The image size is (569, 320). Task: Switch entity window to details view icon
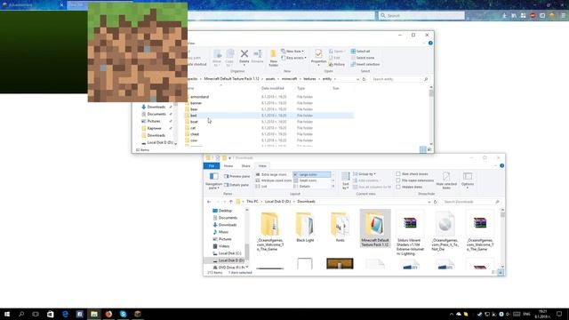[423, 149]
